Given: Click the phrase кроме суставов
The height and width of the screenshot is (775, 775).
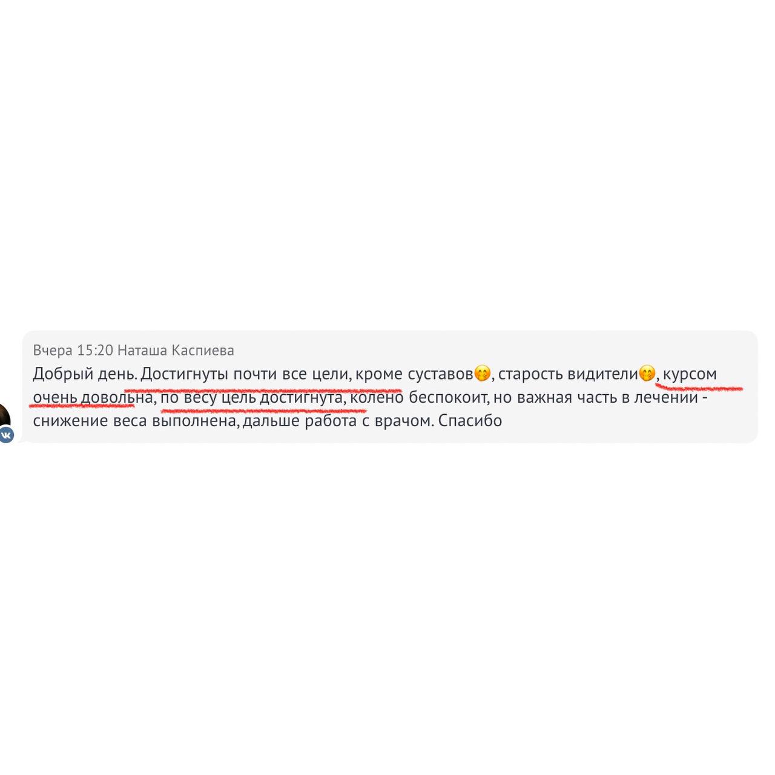Looking at the screenshot, I should (x=414, y=374).
